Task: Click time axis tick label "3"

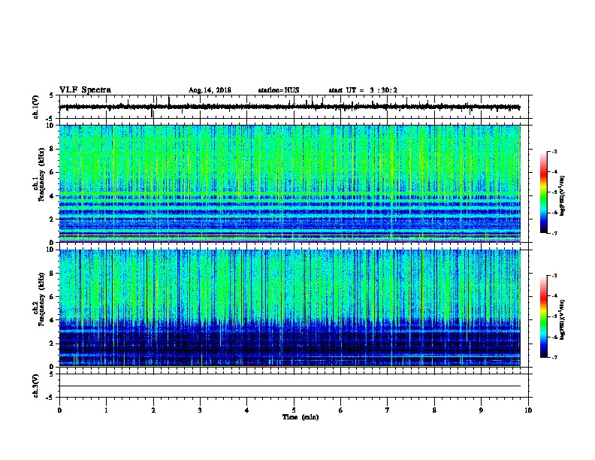Action: coord(200,410)
